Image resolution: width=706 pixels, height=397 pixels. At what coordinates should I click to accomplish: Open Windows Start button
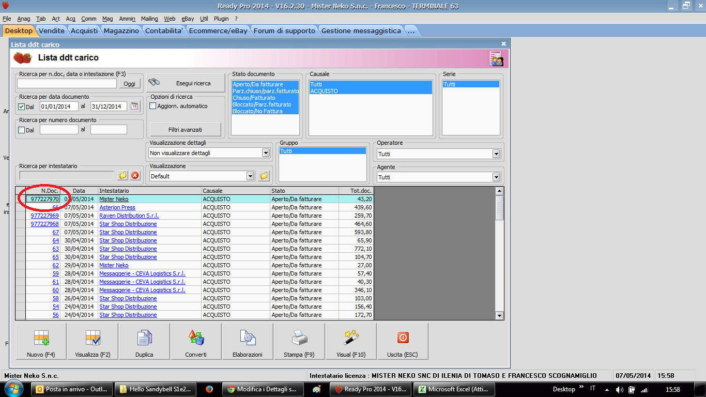tap(13, 389)
